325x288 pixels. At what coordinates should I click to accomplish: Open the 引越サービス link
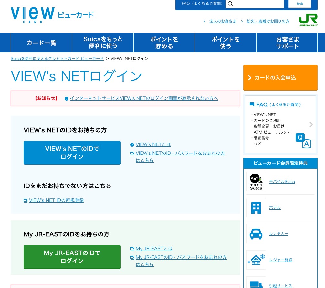[x=281, y=286]
